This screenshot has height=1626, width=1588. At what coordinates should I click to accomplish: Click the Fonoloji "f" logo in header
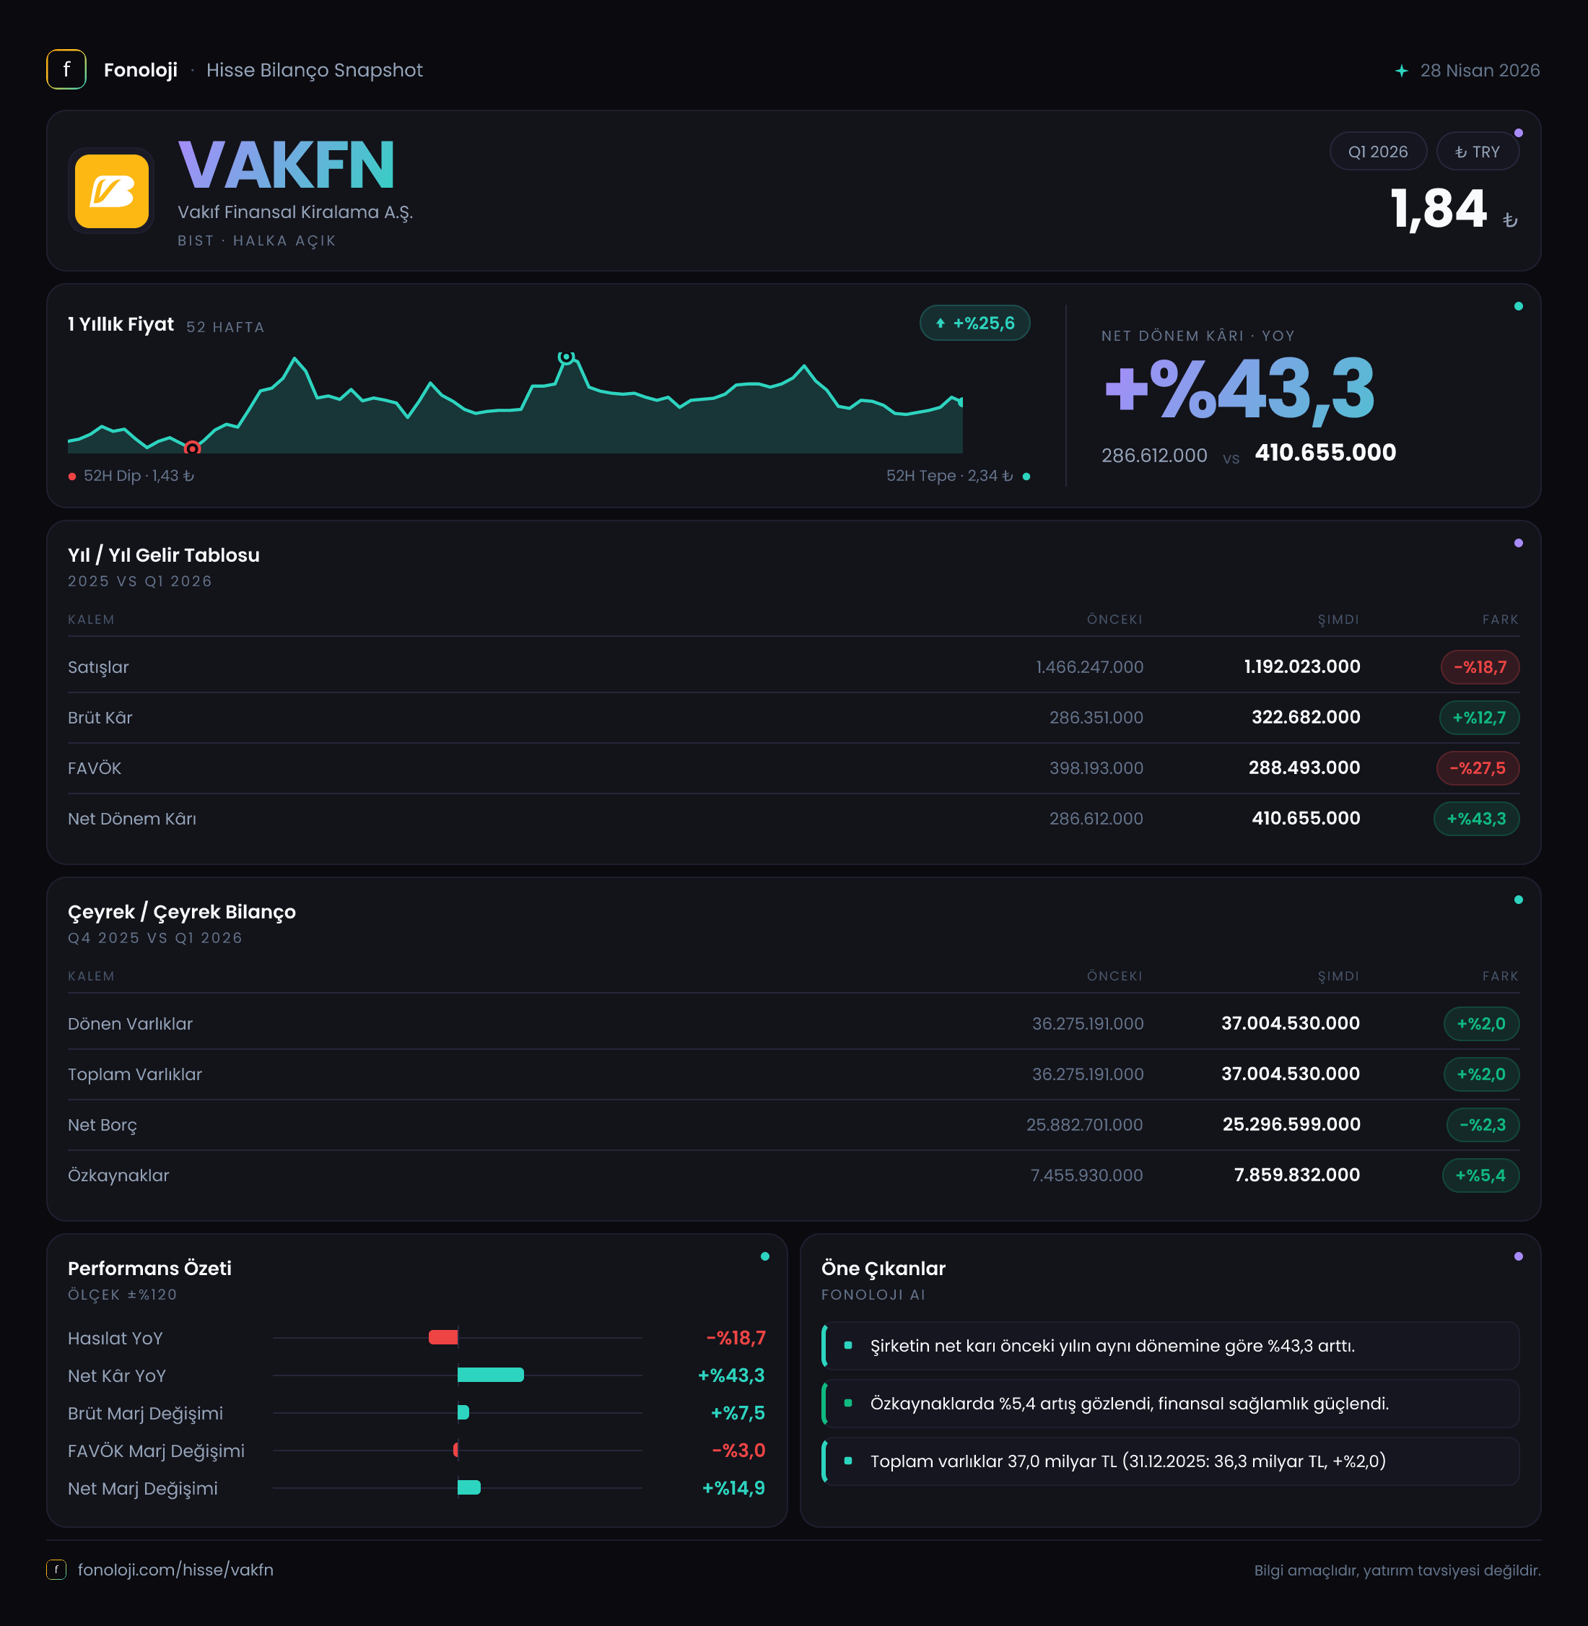point(66,70)
